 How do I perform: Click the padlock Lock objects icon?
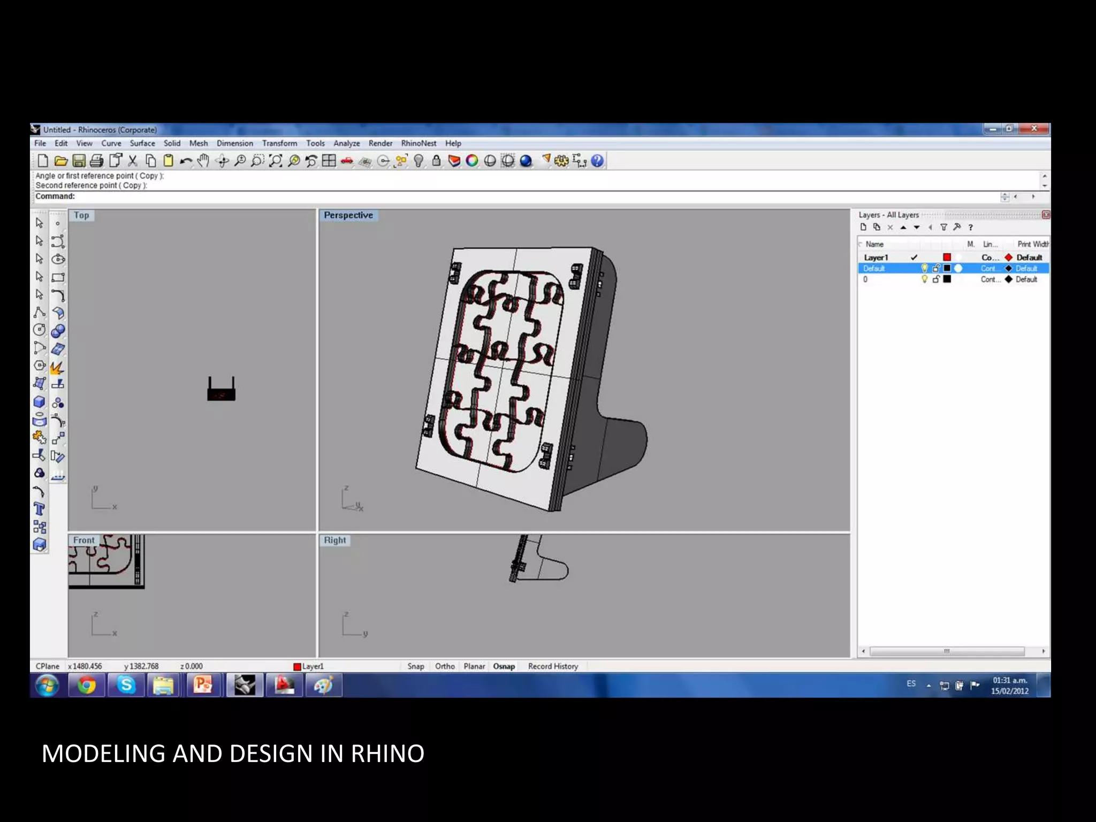click(436, 161)
